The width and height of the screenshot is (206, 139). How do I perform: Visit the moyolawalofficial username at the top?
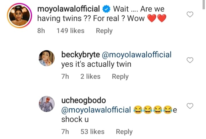69,9
